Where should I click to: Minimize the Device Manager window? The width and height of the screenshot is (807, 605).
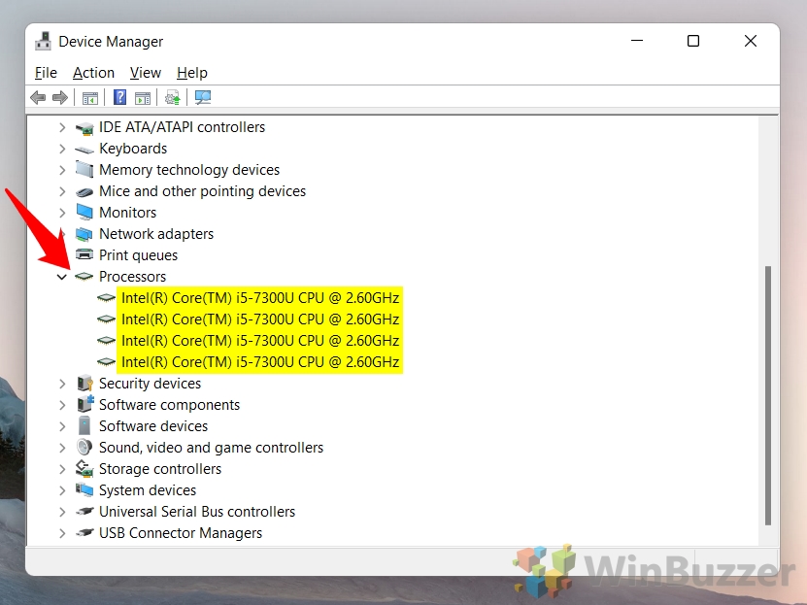tap(637, 41)
